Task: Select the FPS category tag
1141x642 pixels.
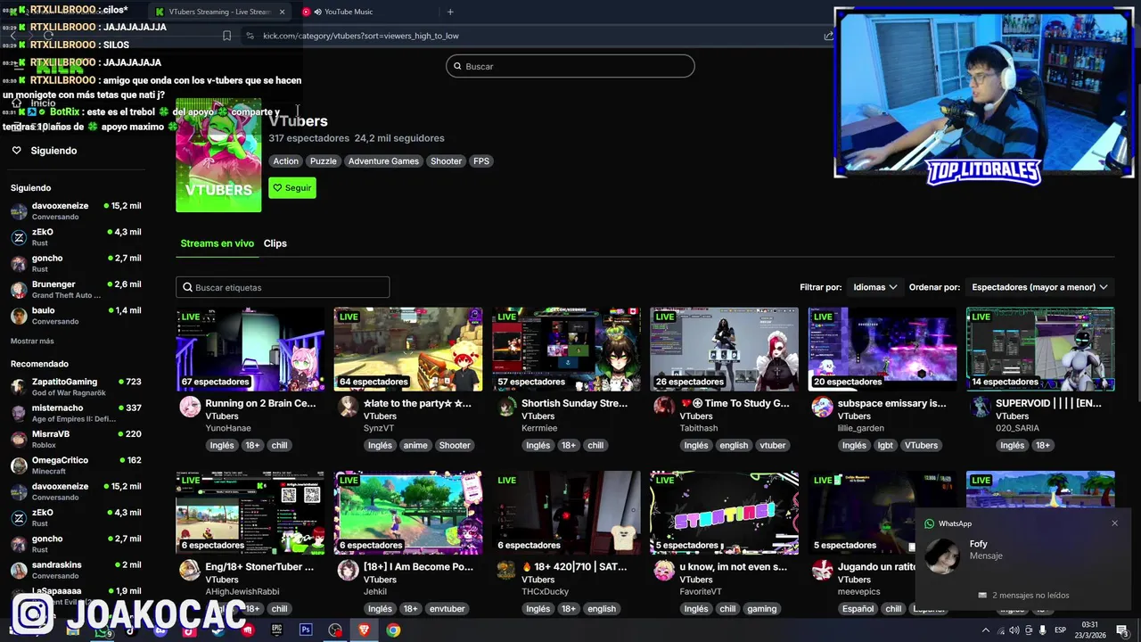Action: 481,161
